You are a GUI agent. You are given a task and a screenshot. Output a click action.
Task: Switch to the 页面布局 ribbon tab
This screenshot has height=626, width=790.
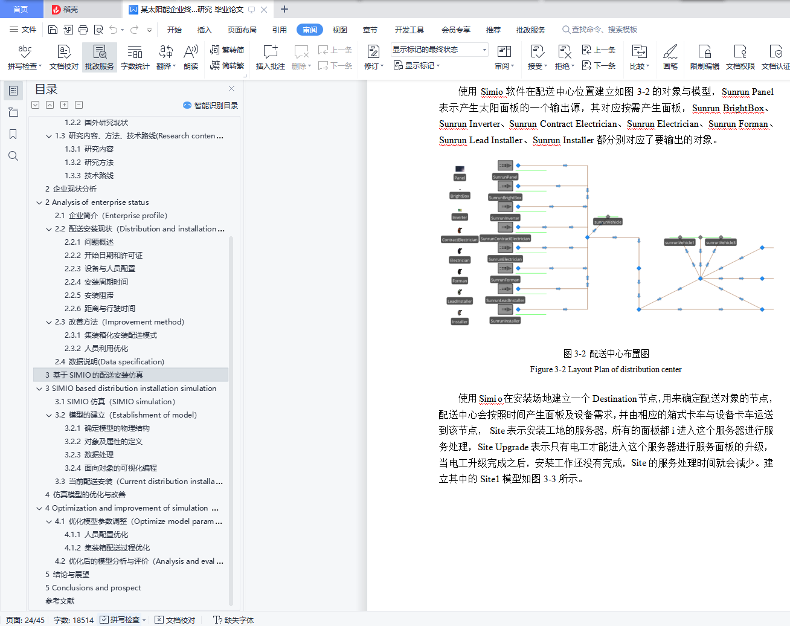pyautogui.click(x=242, y=30)
